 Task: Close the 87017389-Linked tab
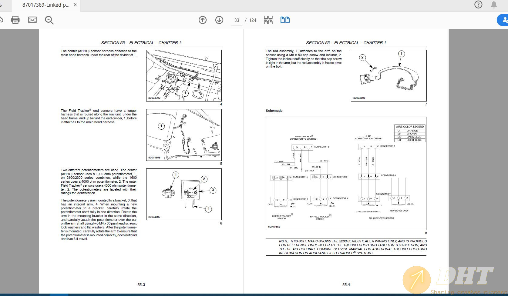[75, 5]
